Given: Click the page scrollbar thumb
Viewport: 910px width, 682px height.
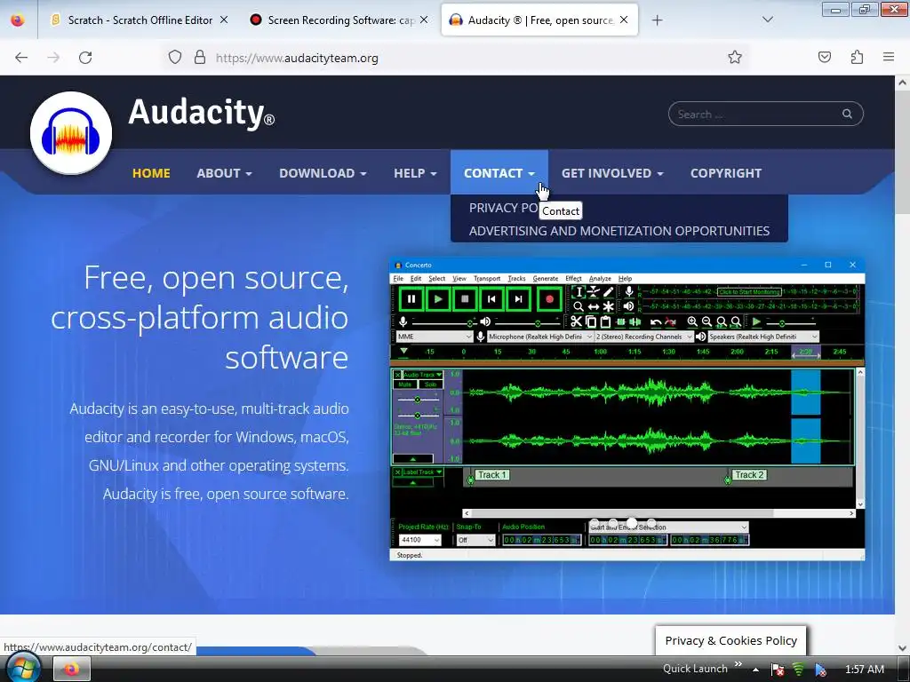Looking at the screenshot, I should point(902,154).
